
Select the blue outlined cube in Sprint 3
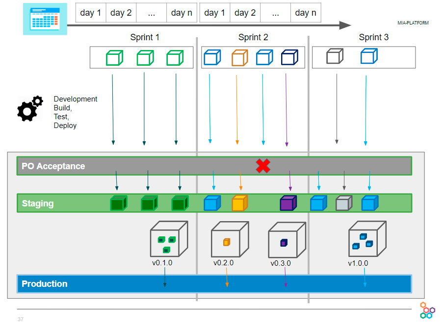369,56
